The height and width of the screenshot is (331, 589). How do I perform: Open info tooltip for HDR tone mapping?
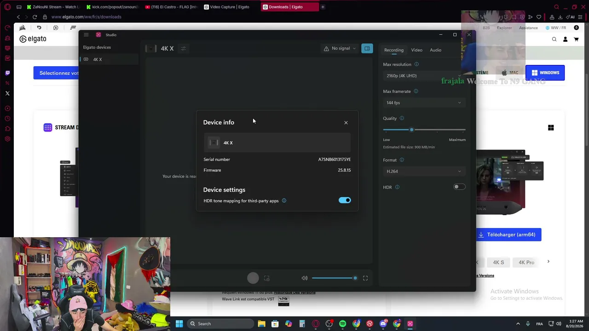pyautogui.click(x=284, y=201)
